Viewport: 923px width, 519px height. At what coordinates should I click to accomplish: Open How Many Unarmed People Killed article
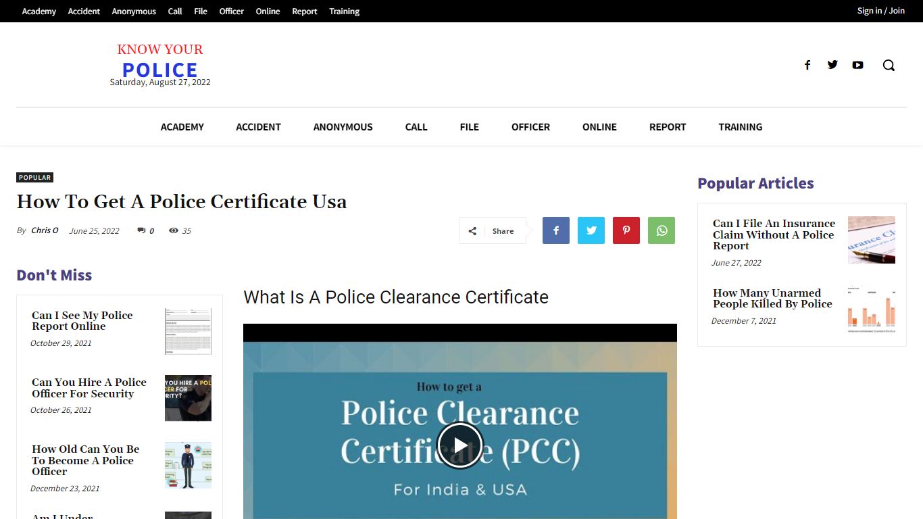772,299
